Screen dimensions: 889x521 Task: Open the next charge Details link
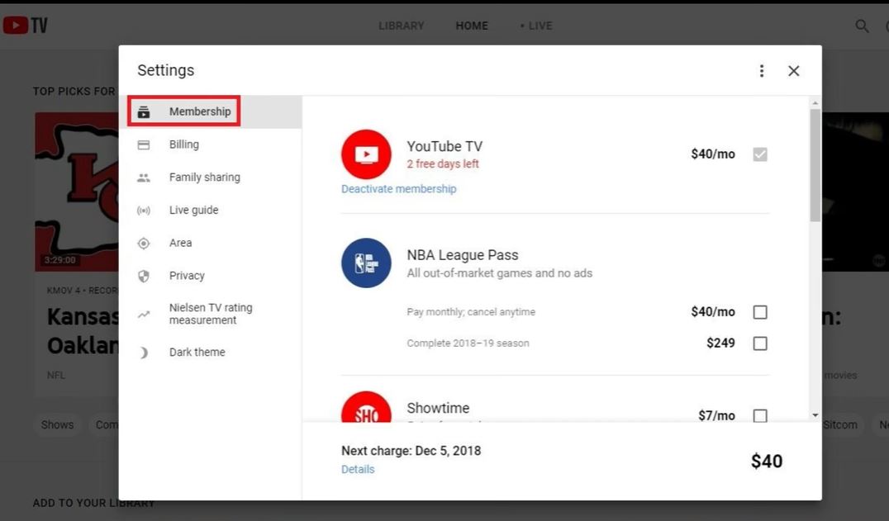coord(358,469)
